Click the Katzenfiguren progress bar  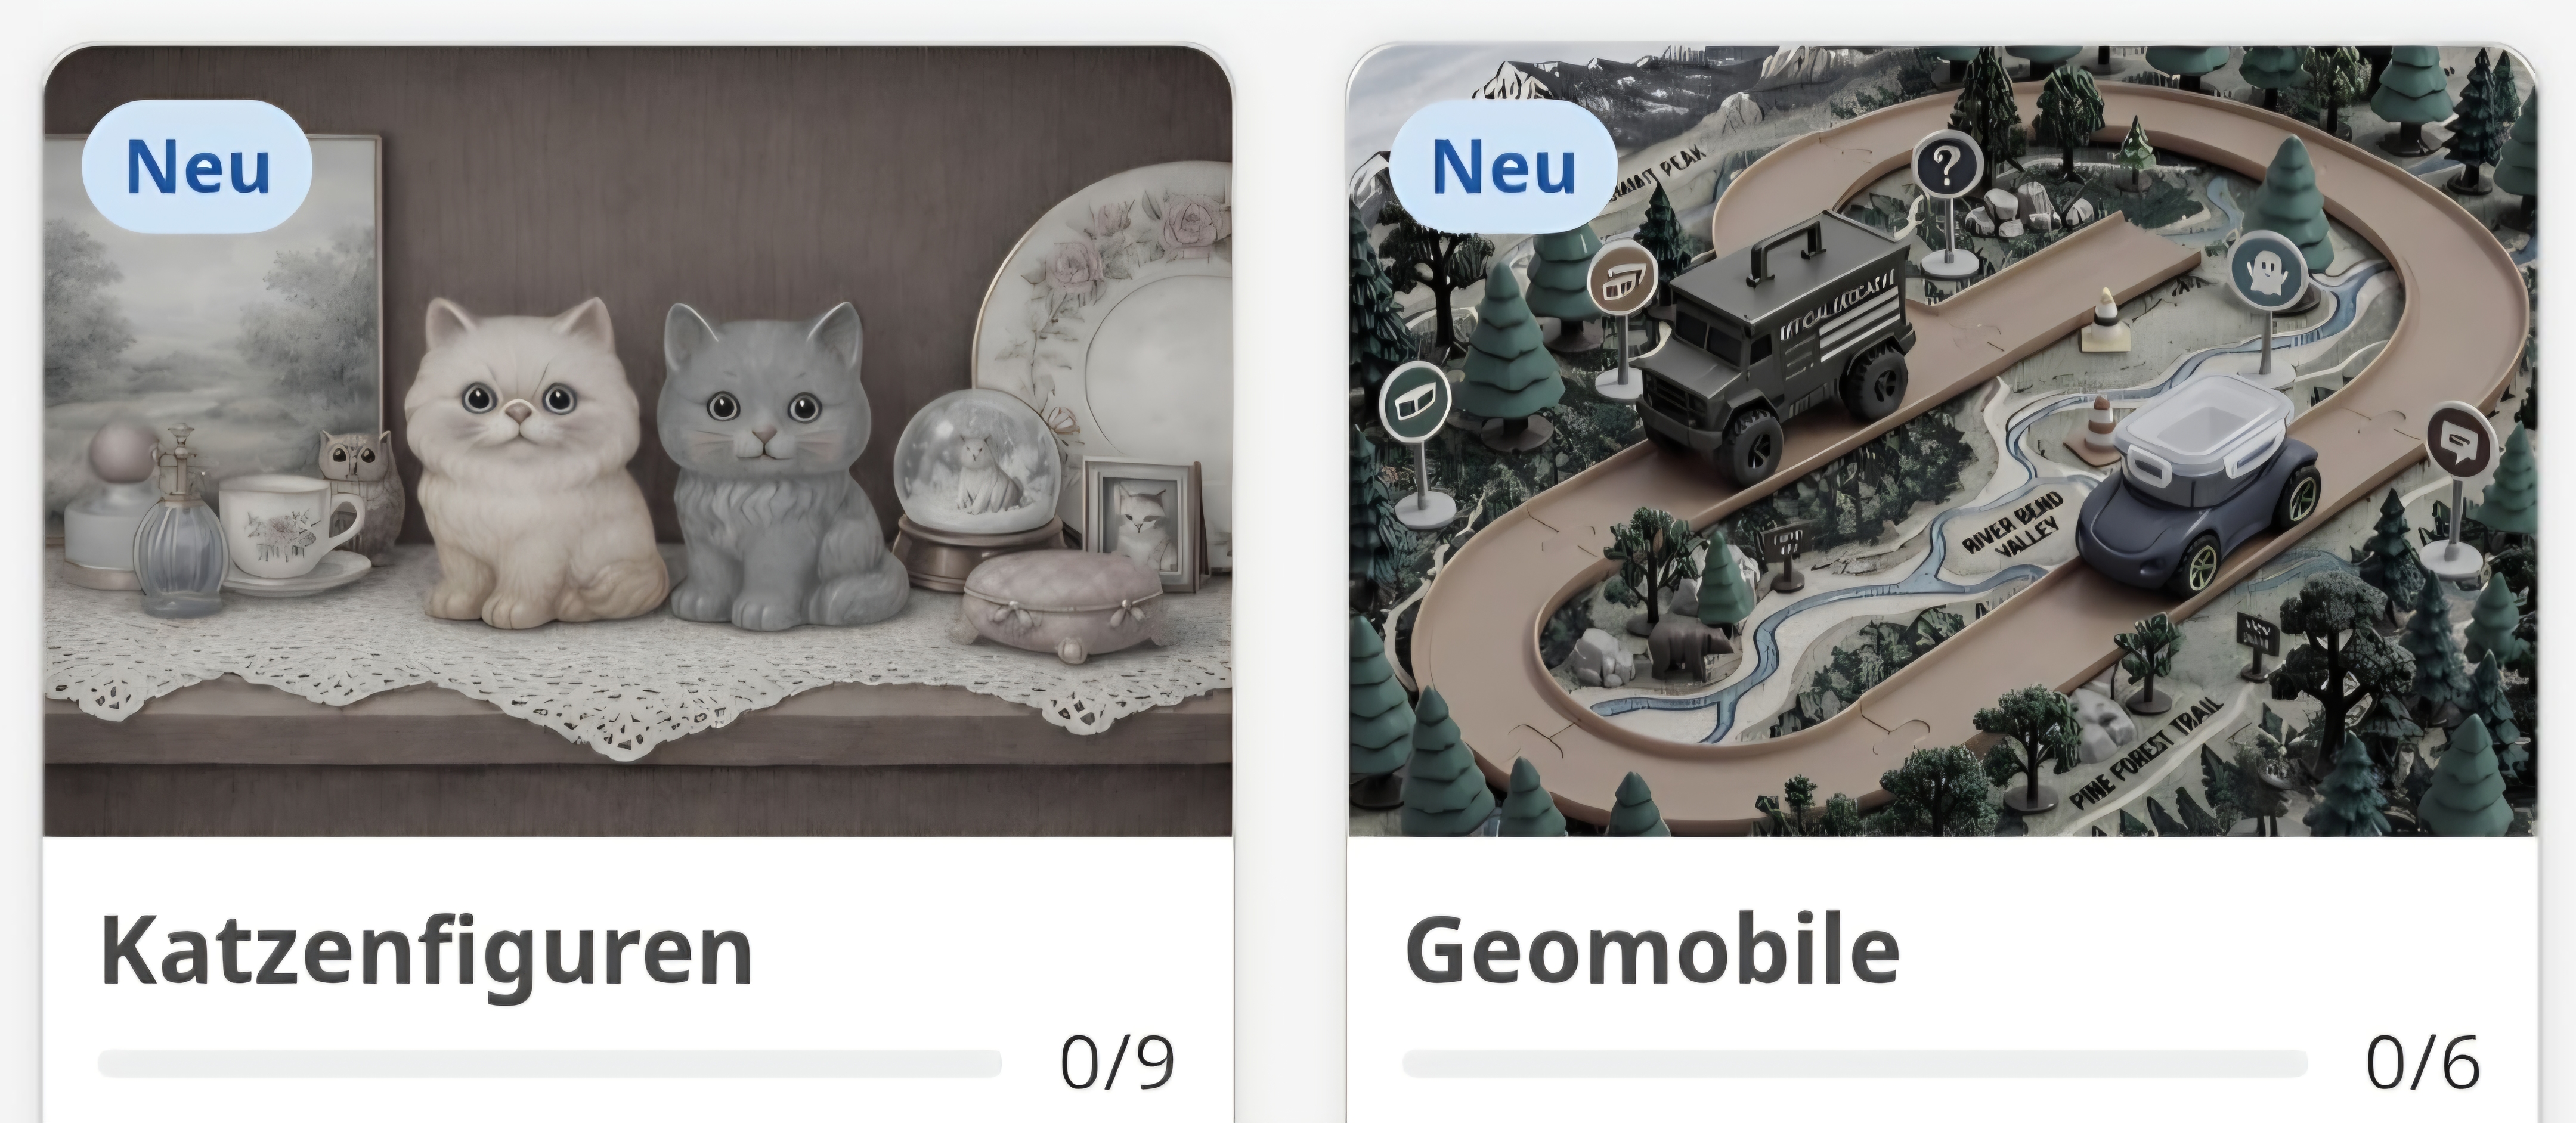[x=550, y=1063]
